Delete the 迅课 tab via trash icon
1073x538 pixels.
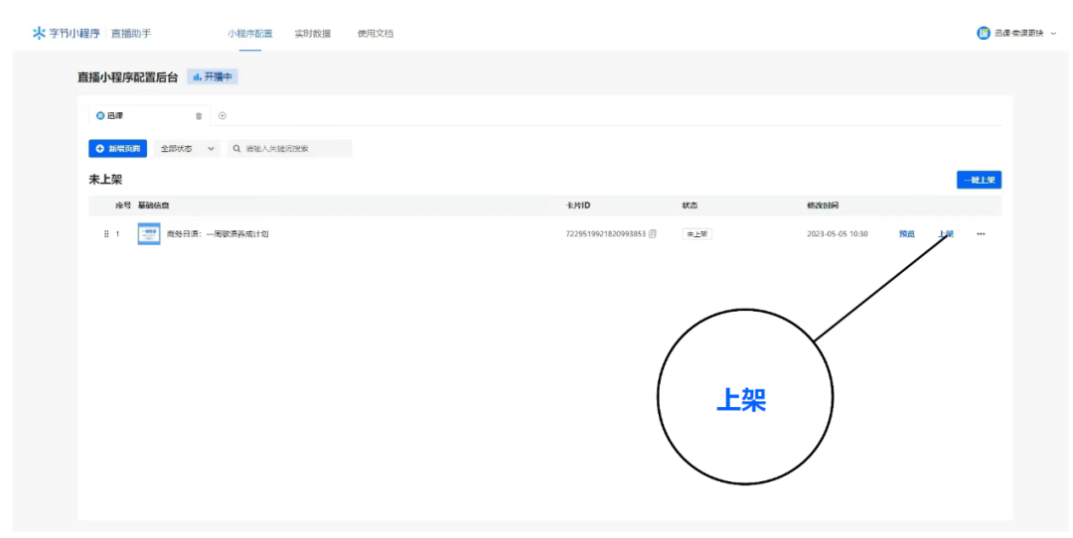tap(199, 116)
